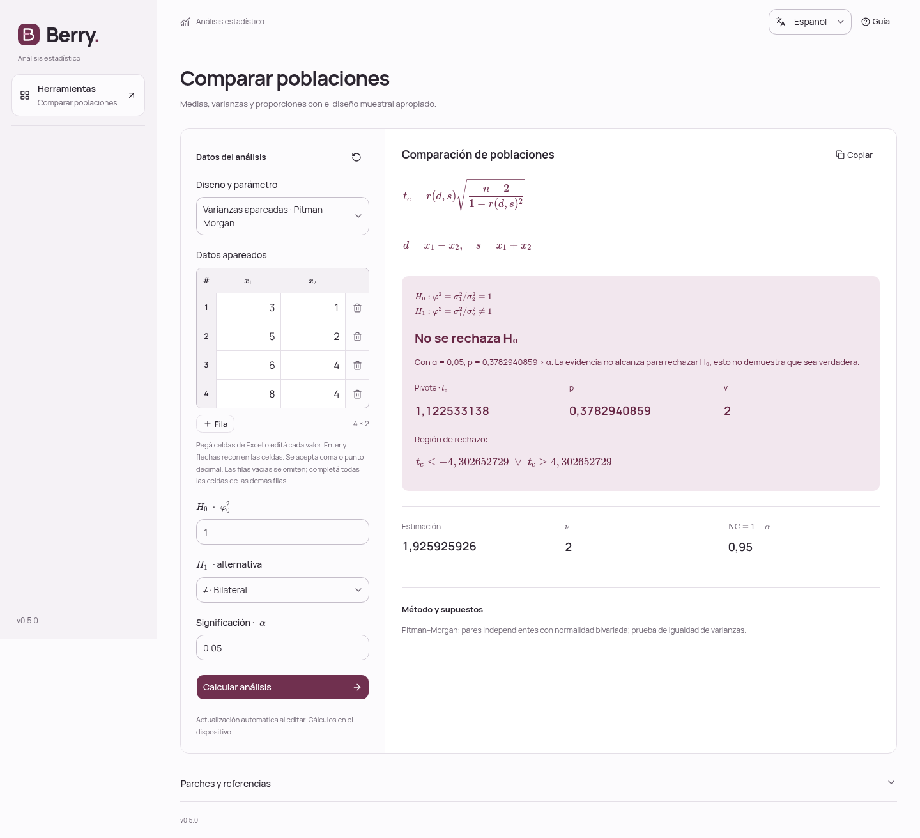Click the x1 cell in row 3
920x838 pixels.
point(249,366)
